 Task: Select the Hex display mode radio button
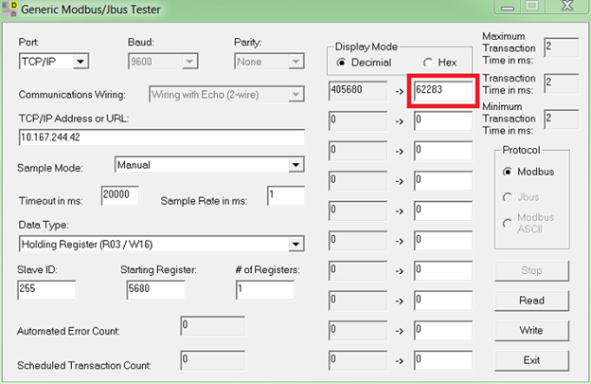428,63
